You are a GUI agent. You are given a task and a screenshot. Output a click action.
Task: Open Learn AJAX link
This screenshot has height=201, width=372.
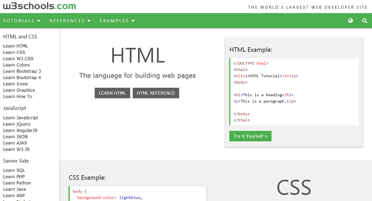point(15,143)
